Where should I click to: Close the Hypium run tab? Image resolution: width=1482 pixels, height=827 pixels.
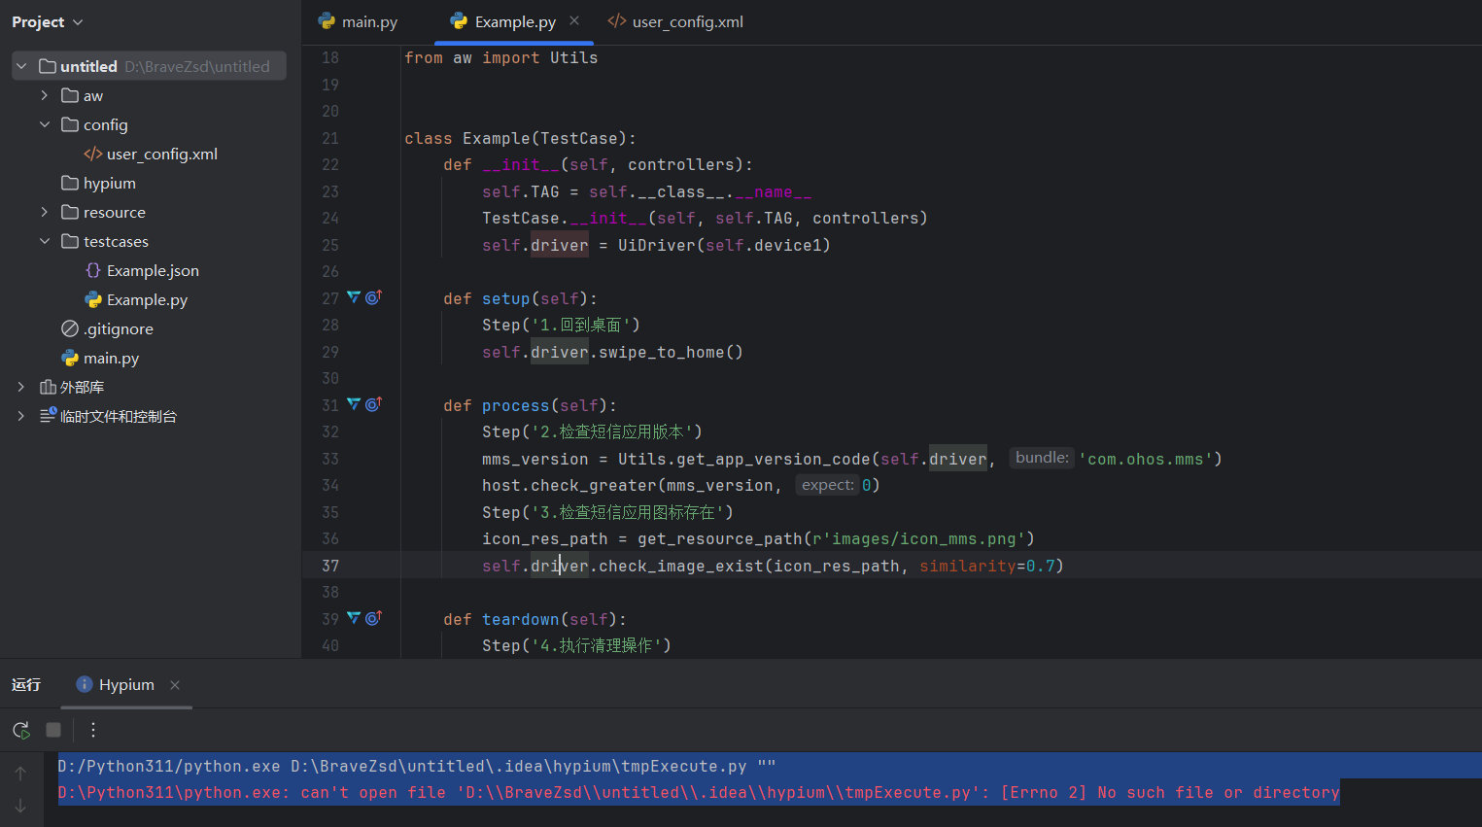(x=175, y=684)
